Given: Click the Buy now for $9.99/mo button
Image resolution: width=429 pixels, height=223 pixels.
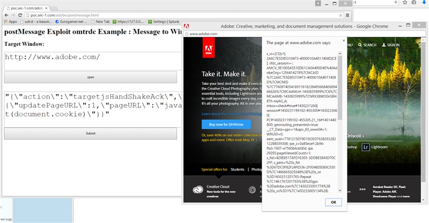Looking at the screenshot, I should (226, 124).
